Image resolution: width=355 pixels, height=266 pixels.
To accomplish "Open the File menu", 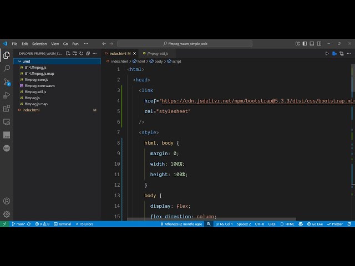I will click(x=14, y=44).
